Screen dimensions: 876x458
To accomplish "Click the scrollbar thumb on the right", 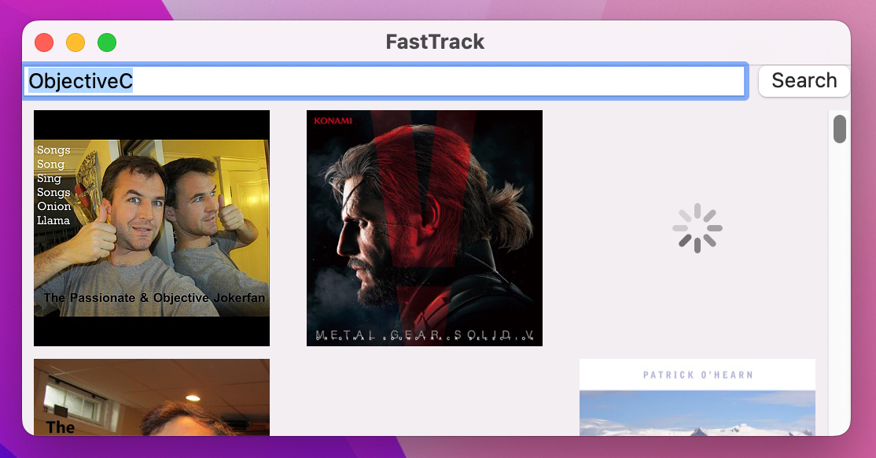I will click(x=839, y=128).
